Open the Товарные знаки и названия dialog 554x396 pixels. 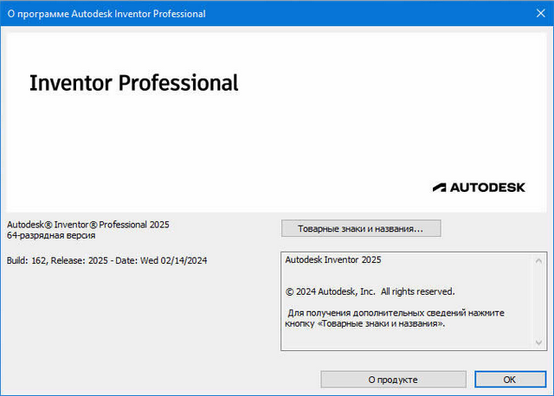pos(361,229)
